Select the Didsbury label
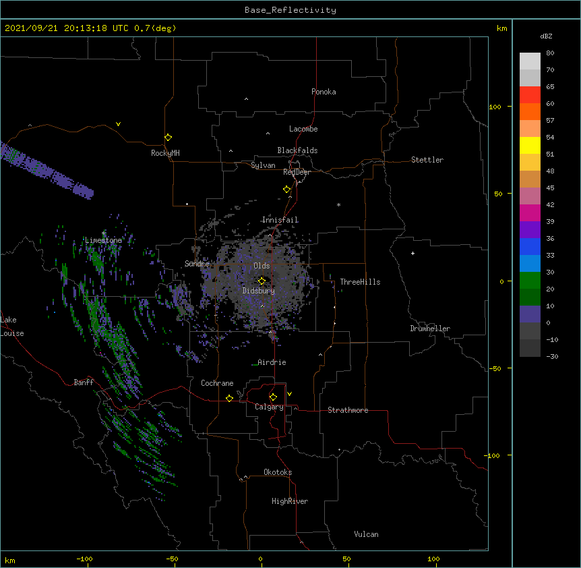This screenshot has height=568, width=581. 259,291
